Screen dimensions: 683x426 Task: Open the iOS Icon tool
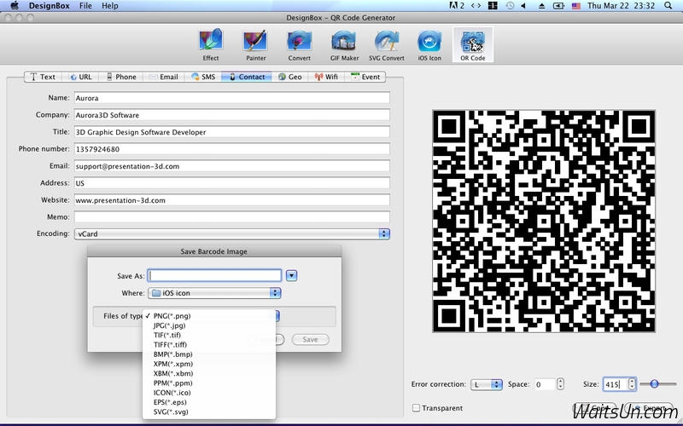click(x=429, y=45)
